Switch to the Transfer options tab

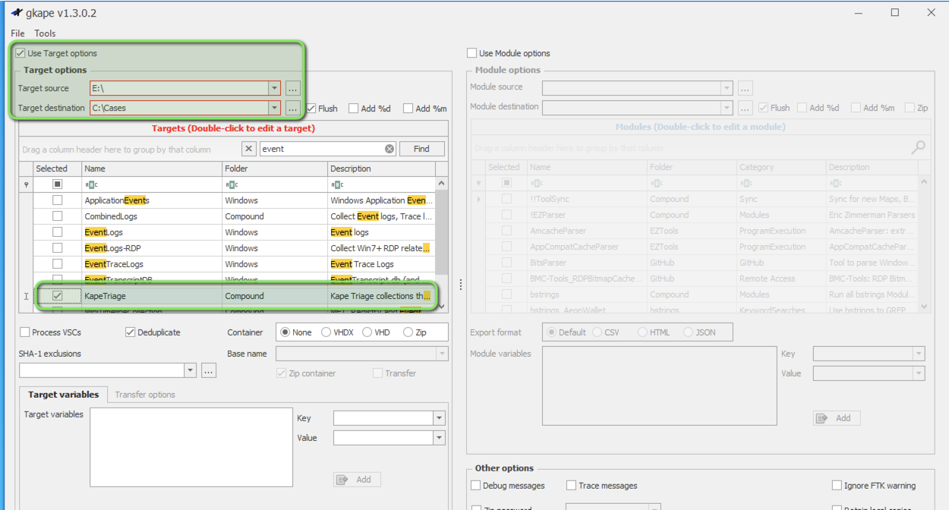[145, 395]
